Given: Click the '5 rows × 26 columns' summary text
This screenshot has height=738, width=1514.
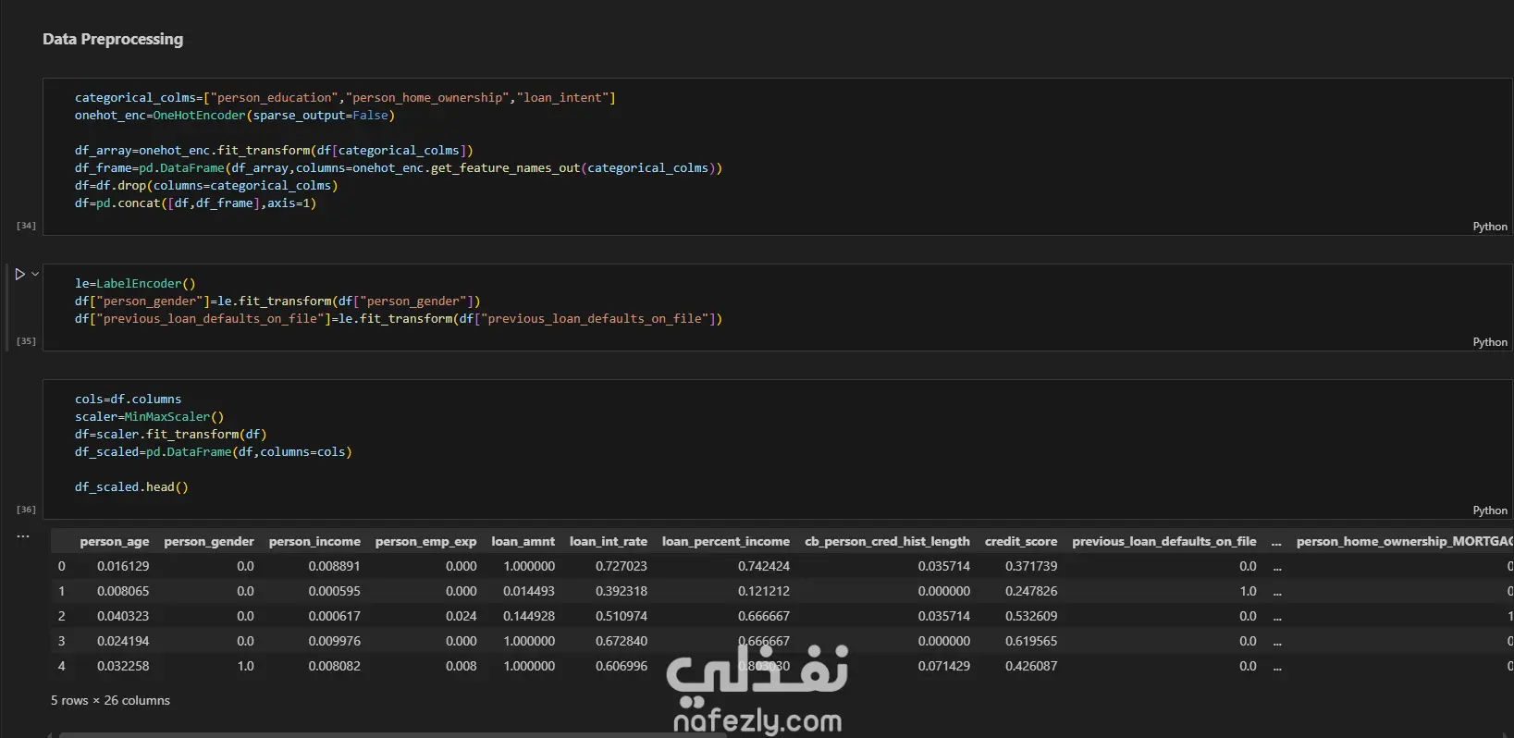Looking at the screenshot, I should point(110,701).
